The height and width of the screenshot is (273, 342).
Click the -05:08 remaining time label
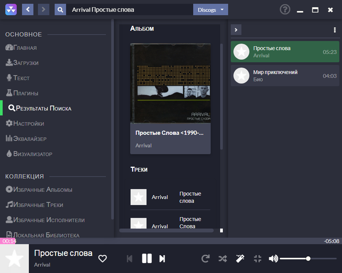point(331,241)
